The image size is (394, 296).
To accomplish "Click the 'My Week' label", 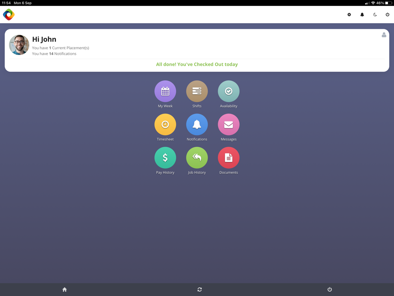I will click(165, 106).
